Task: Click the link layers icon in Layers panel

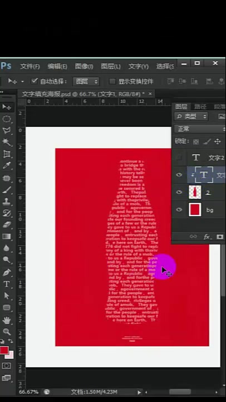Action: coord(194,237)
